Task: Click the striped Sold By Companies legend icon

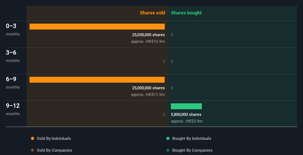Action: point(32,150)
